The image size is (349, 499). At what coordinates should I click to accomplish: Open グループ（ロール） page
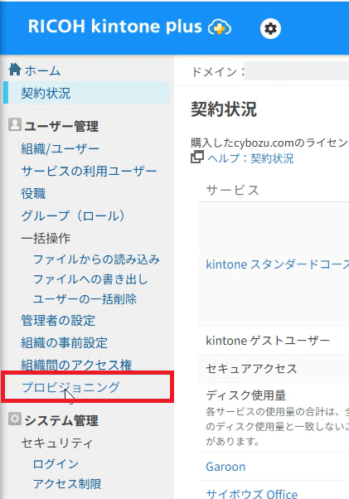click(x=74, y=216)
